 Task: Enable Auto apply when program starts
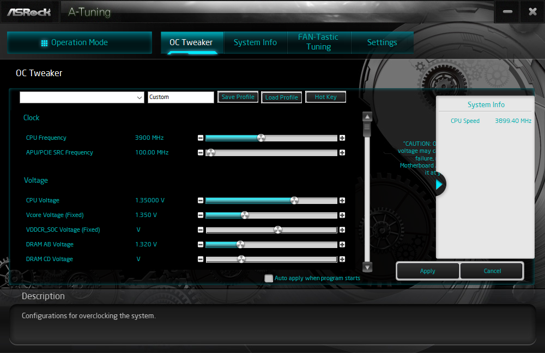tap(269, 278)
